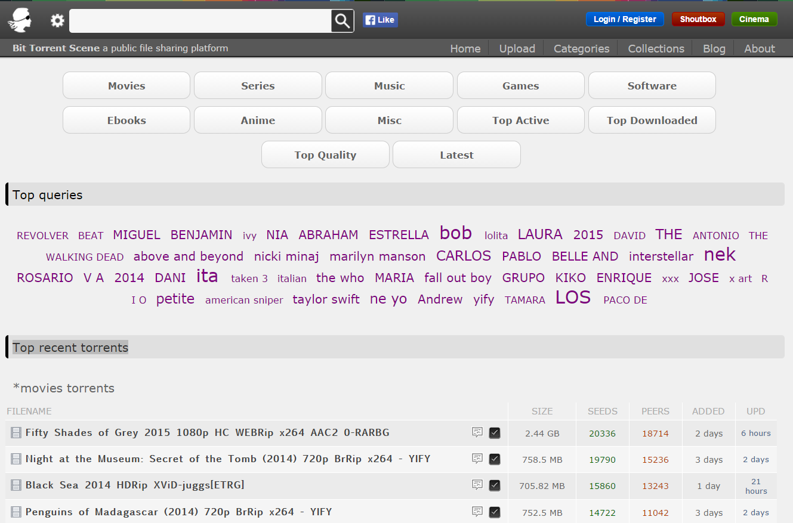Open the Cinema section
The height and width of the screenshot is (523, 793).
[754, 19]
